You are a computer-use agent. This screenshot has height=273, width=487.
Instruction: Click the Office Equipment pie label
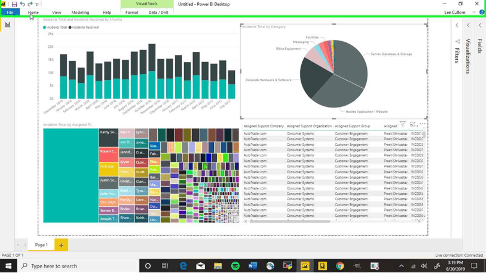[x=288, y=49]
